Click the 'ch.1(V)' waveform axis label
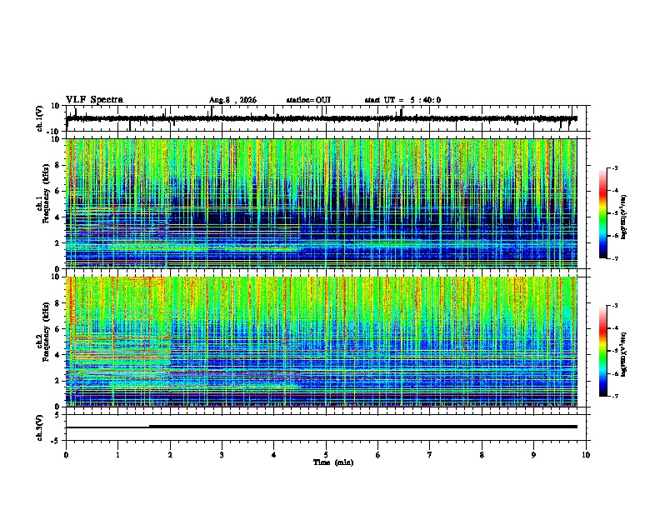The image size is (660, 510). tap(40, 118)
